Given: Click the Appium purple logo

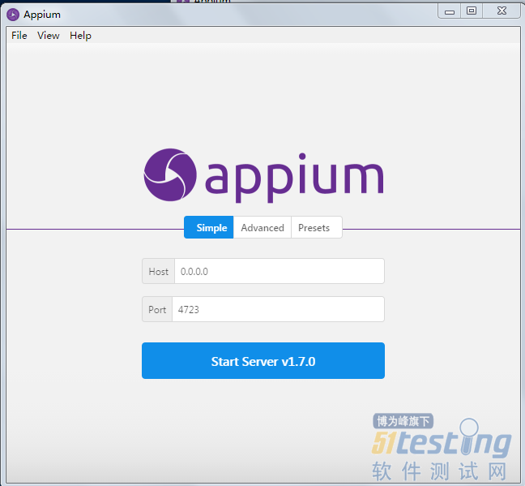Looking at the screenshot, I should [x=264, y=176].
